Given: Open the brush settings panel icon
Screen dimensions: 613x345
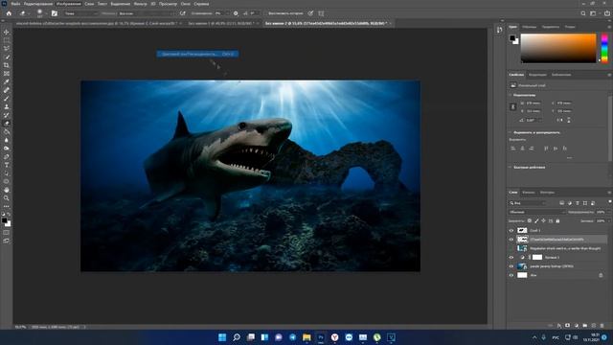Looking at the screenshot, I should pyautogui.click(x=55, y=13).
